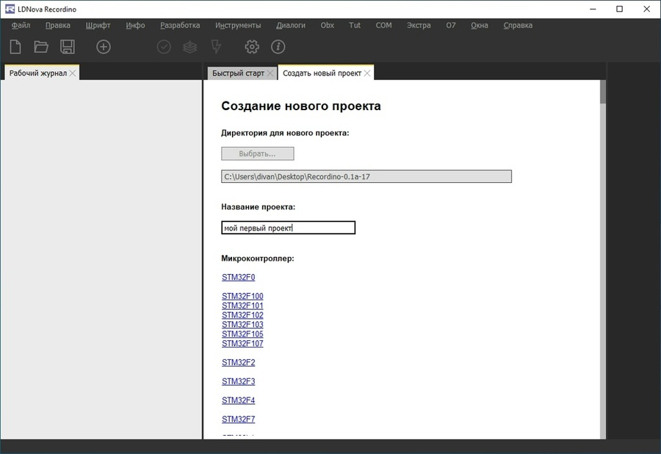Switch to the Быстрый старт tab

pos(237,73)
